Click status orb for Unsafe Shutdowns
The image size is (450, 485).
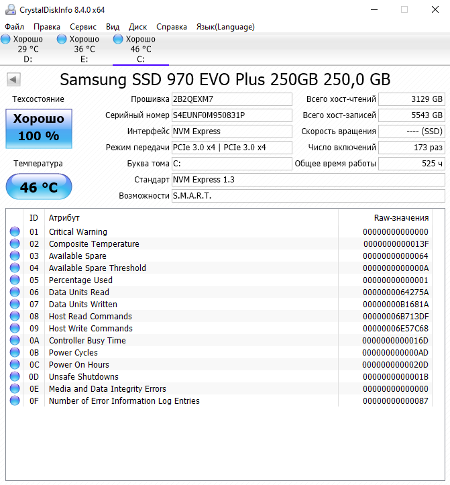pyautogui.click(x=15, y=376)
